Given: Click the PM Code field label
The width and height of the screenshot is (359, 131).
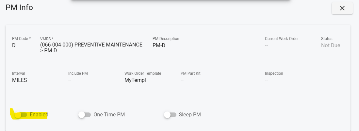Looking at the screenshot, I should [x=21, y=39].
